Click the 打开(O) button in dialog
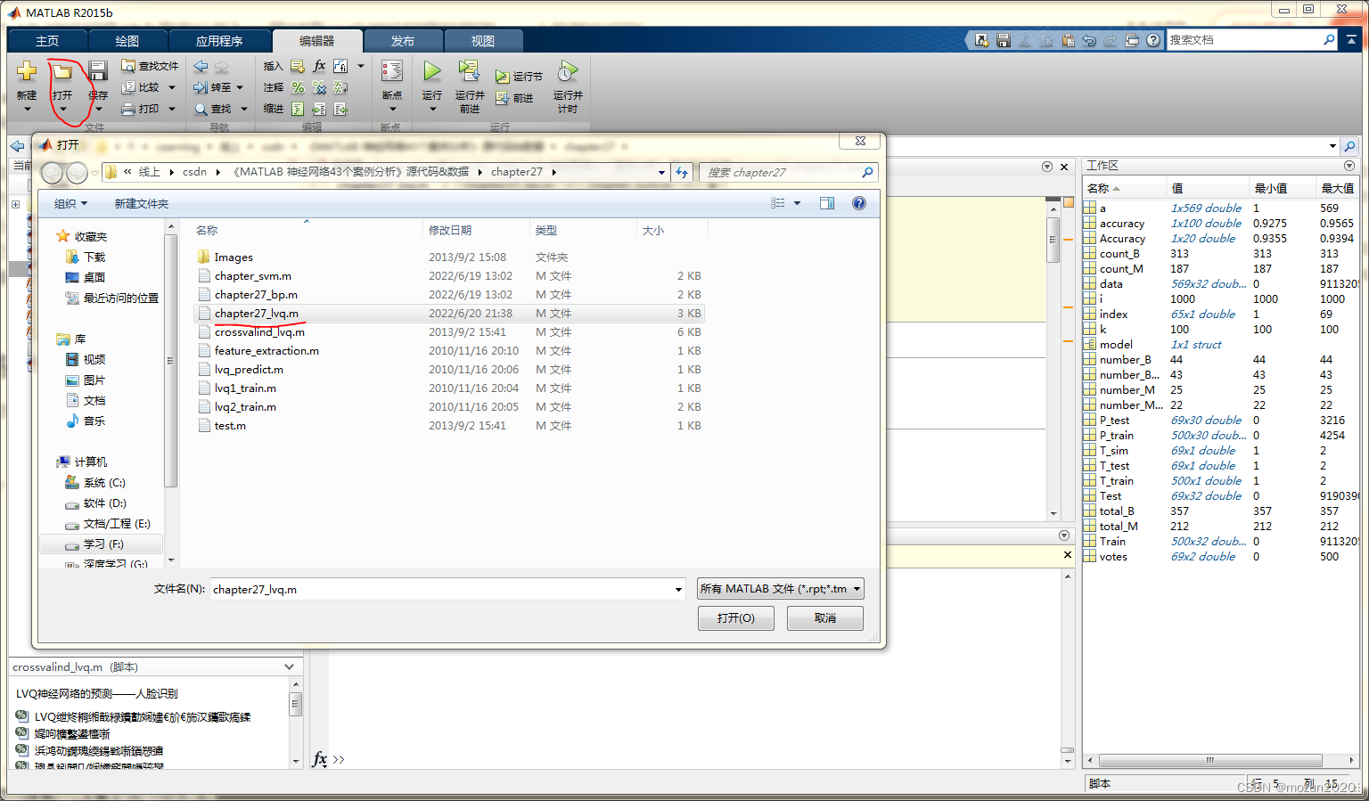 point(735,618)
